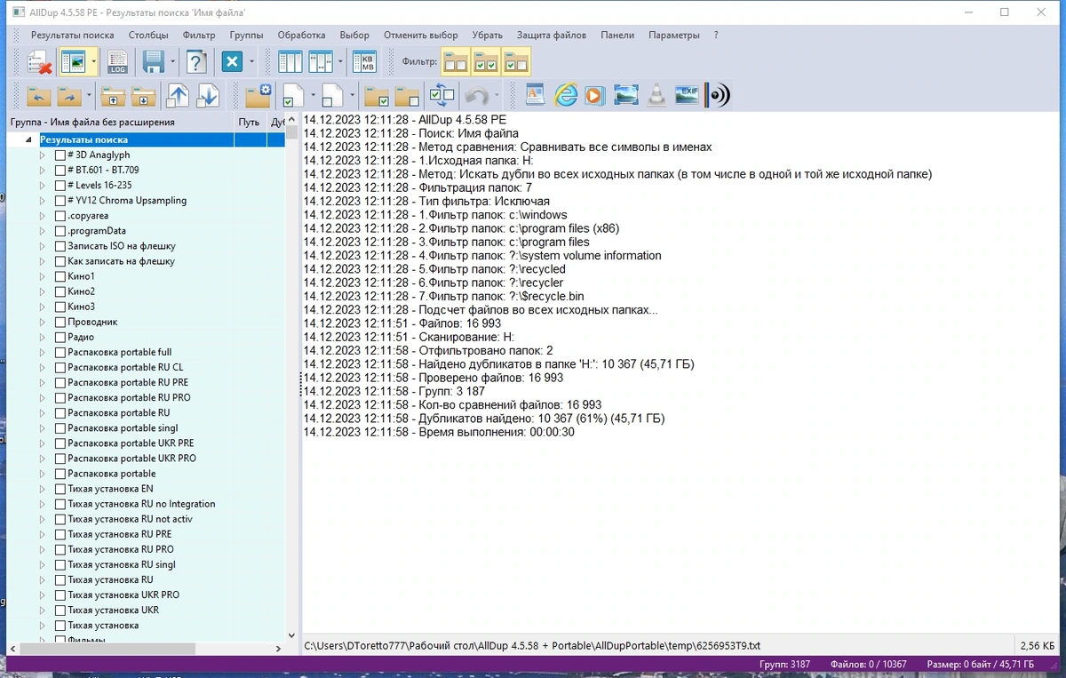Tick the checkbox next to Радио

tap(60, 338)
